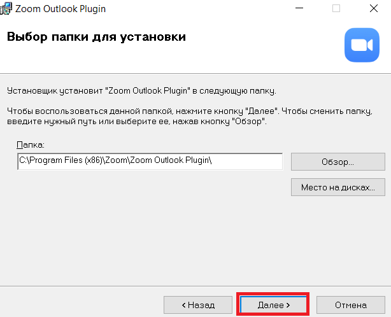391x317 pixels.
Task: Cancel installation with Отмена button
Action: pos(351,304)
